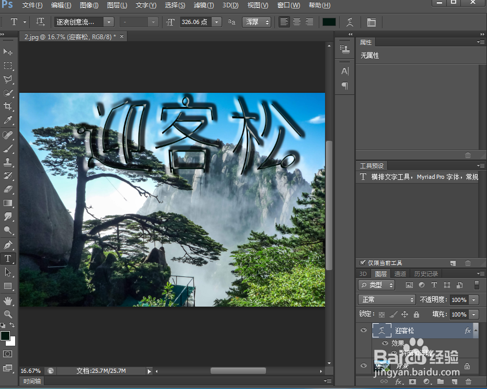Select the Quick Selection tool

point(8,93)
